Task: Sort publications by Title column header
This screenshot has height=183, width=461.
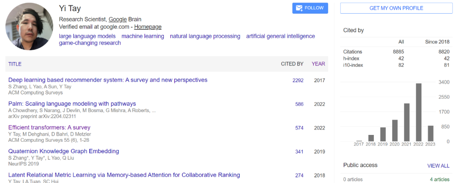Action: click(15, 64)
